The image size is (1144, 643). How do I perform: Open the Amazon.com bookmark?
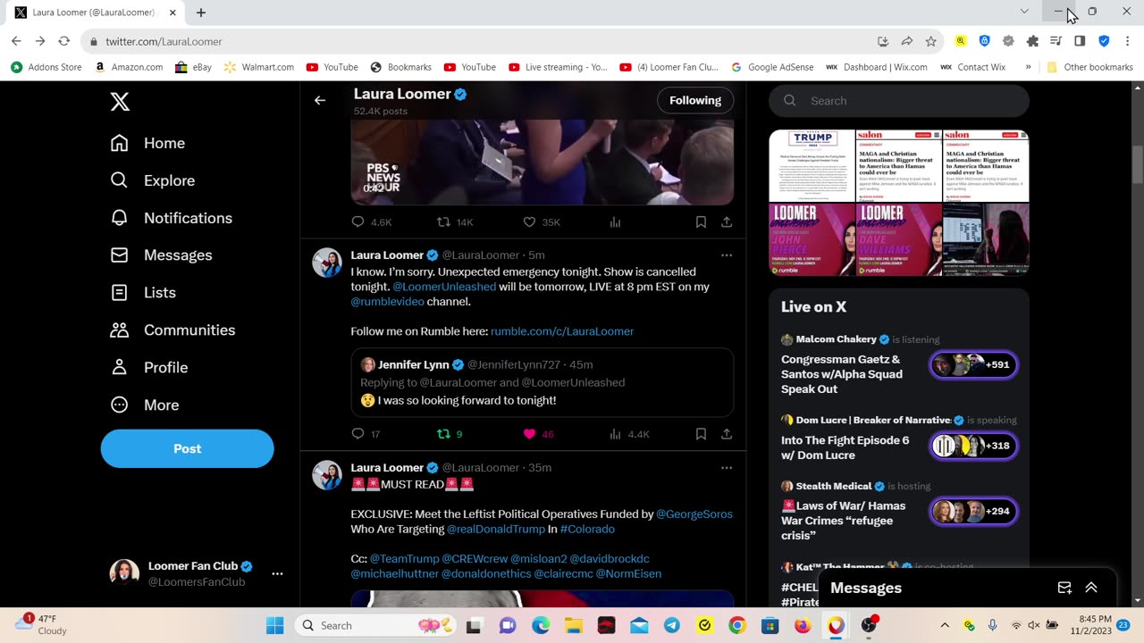129,67
